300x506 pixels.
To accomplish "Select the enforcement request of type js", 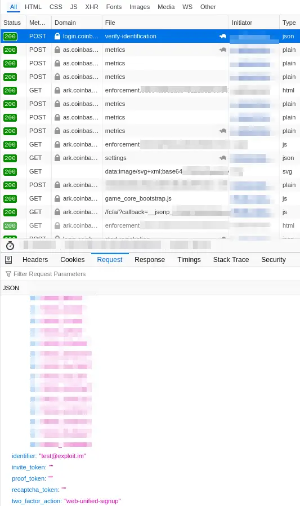I will tap(150, 144).
